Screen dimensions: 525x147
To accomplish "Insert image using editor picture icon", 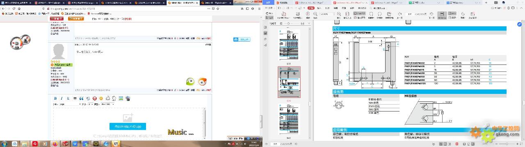I will pos(121,98).
